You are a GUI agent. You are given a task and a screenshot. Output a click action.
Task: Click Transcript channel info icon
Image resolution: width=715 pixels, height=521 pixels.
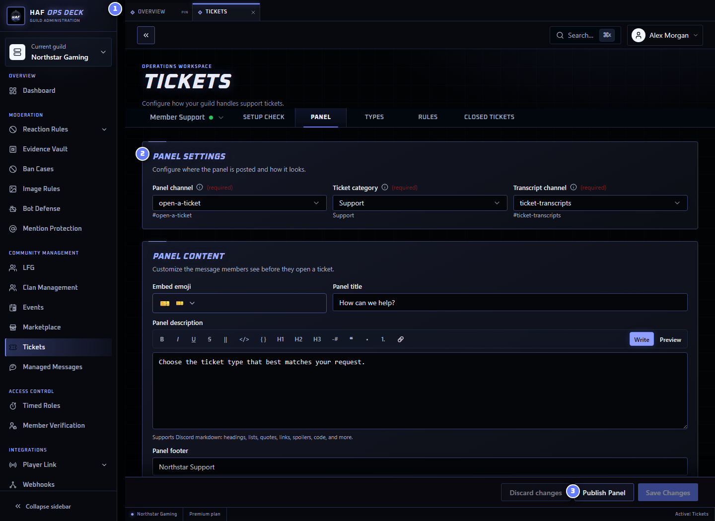[573, 187]
